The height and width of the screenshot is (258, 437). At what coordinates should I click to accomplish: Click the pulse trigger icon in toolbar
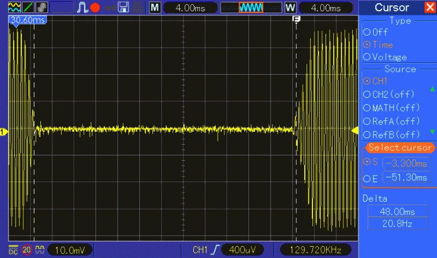[82, 8]
